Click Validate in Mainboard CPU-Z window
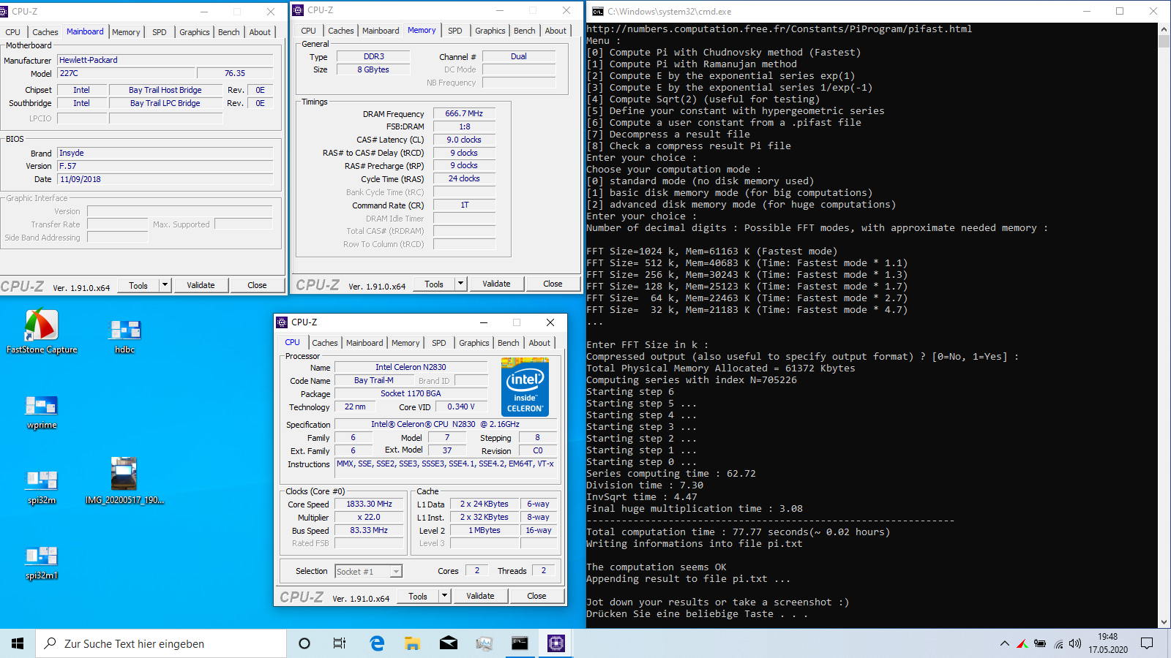The width and height of the screenshot is (1171, 658). [x=201, y=285]
